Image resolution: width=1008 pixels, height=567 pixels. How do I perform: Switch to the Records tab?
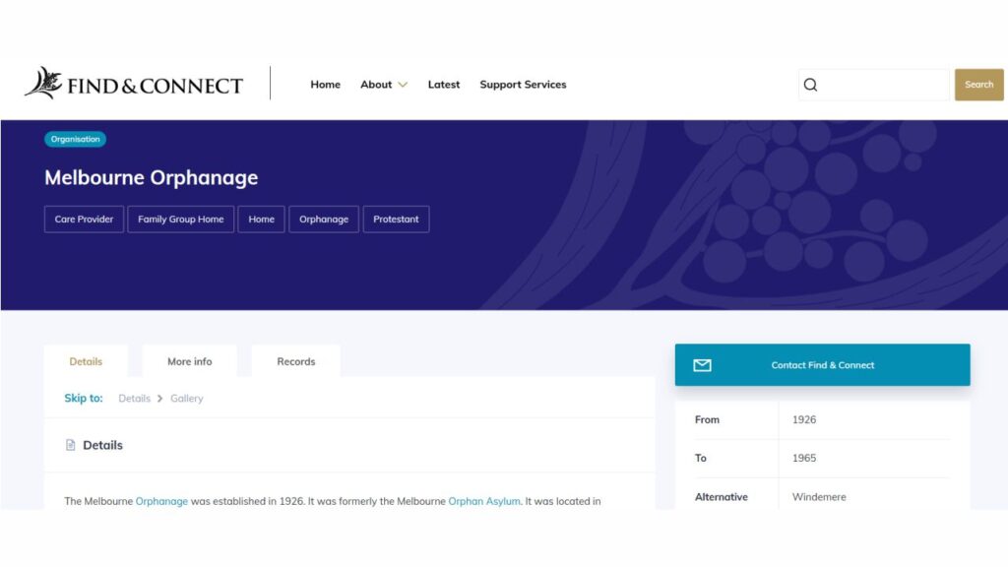pyautogui.click(x=295, y=361)
